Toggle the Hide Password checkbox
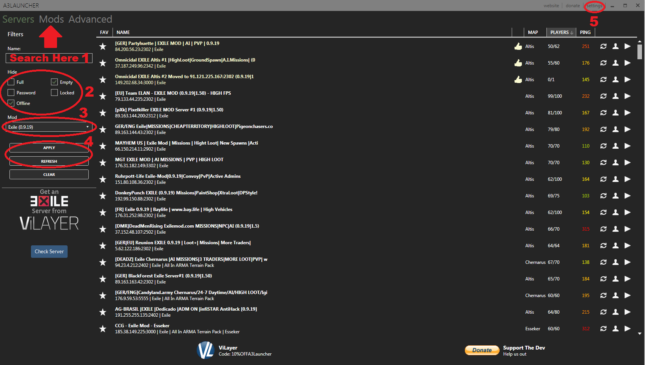This screenshot has width=645, height=365. (x=11, y=92)
